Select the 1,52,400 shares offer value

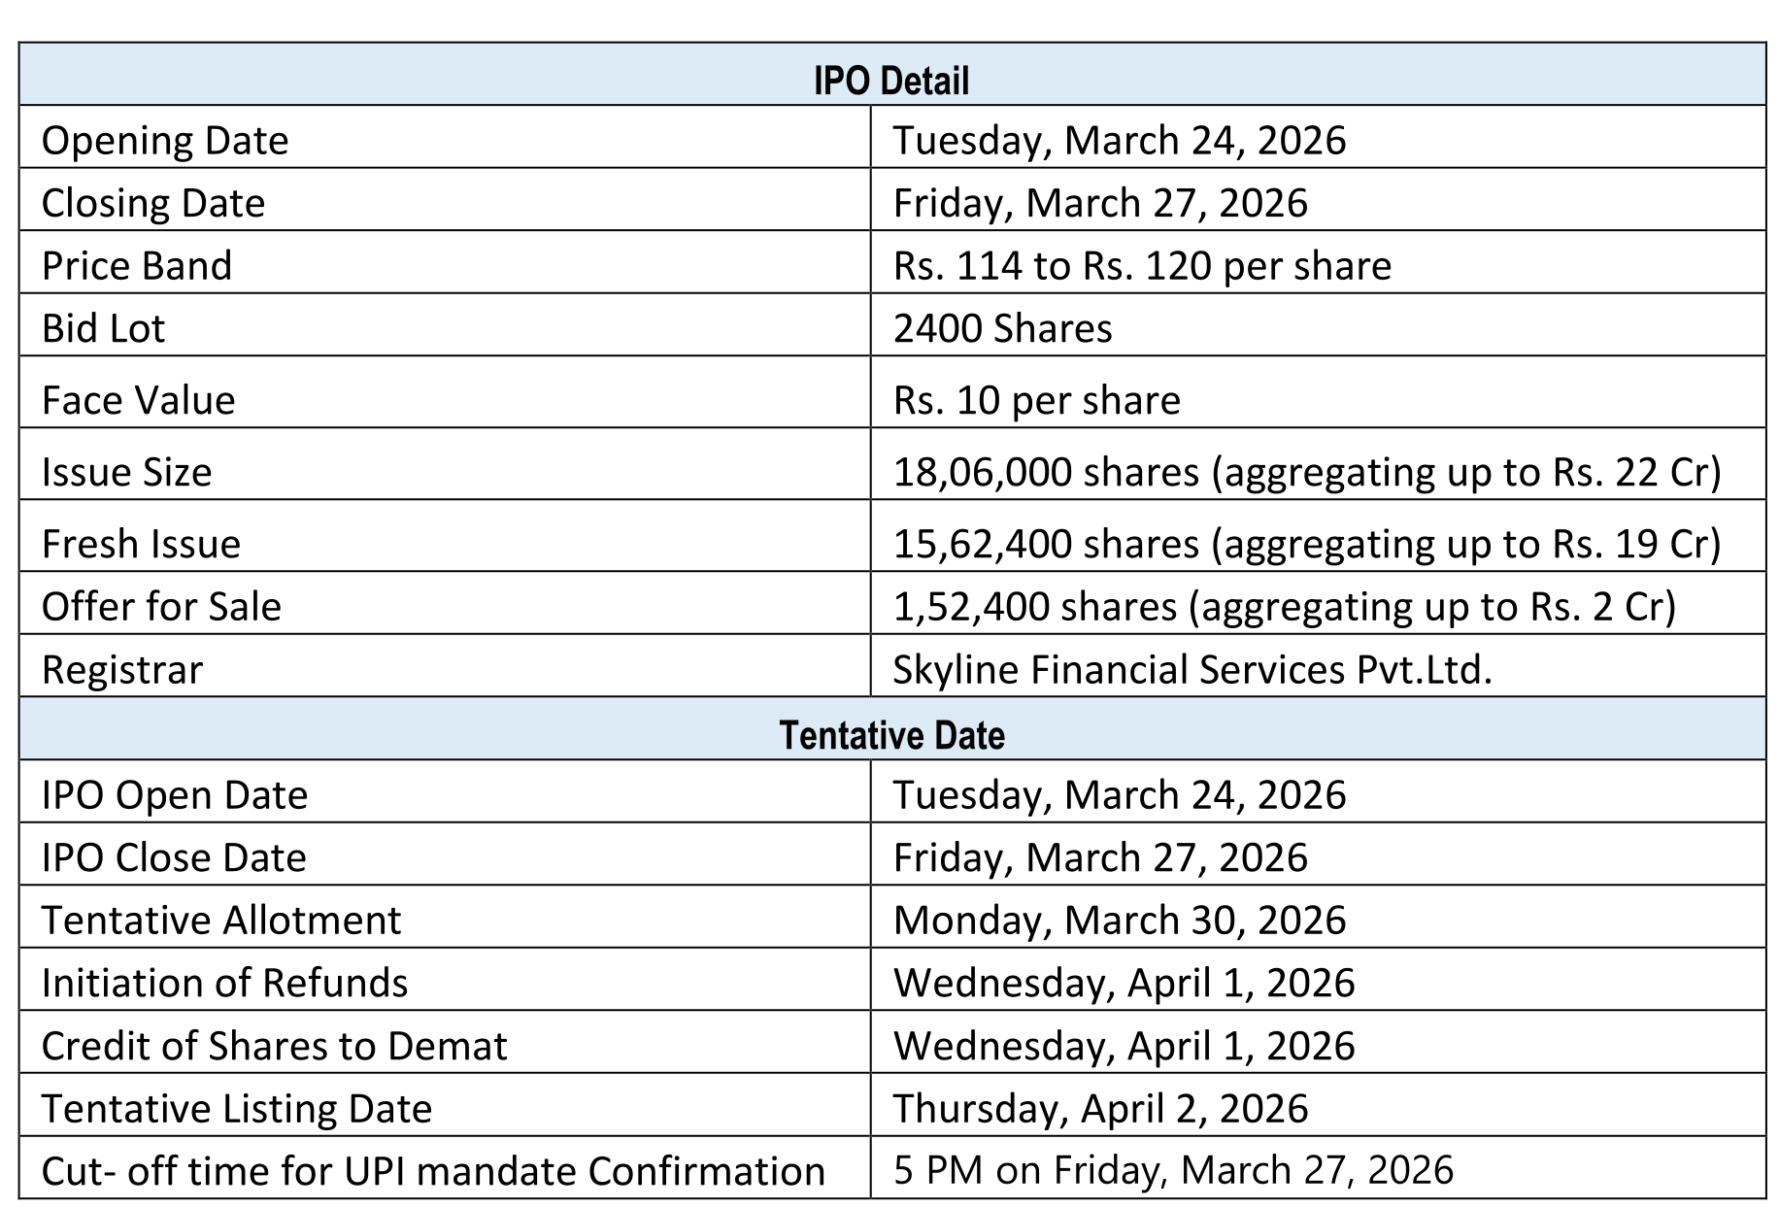[1284, 607]
